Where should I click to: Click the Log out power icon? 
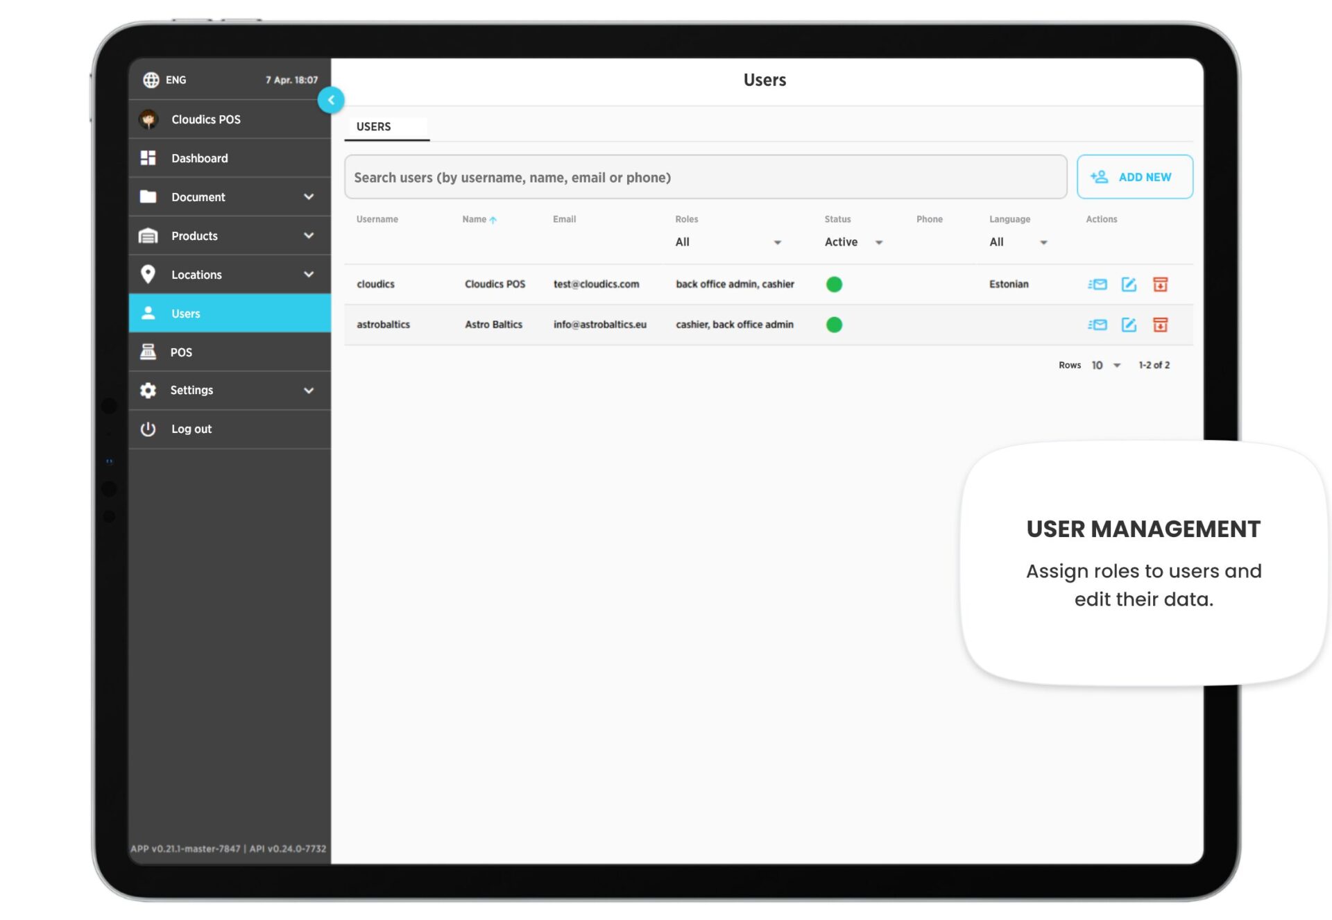tap(148, 429)
